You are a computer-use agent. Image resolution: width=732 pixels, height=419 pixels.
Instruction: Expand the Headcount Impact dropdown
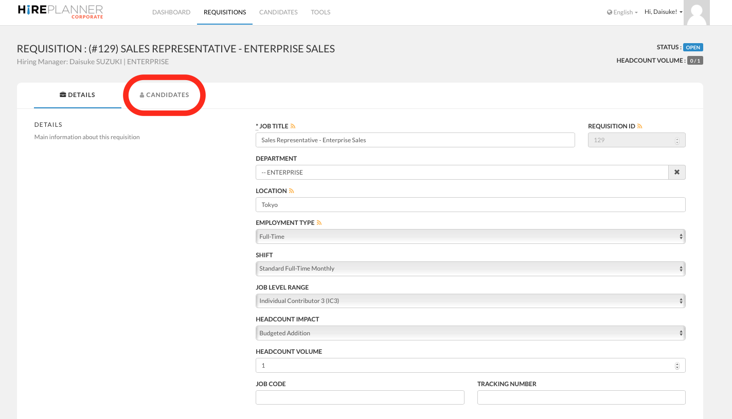(470, 333)
